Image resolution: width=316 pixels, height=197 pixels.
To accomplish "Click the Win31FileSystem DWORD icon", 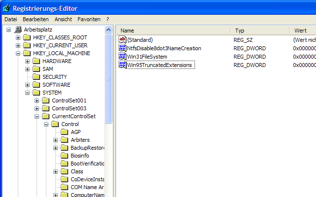I will (x=122, y=57).
